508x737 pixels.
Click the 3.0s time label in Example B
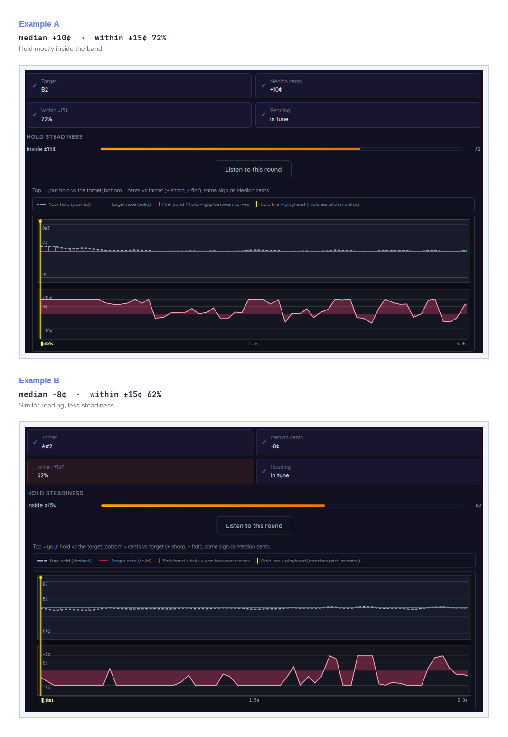[x=462, y=700]
